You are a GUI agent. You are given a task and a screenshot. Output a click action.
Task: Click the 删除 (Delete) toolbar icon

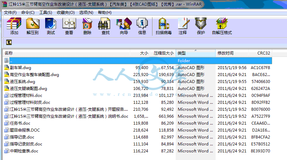point(87,26)
